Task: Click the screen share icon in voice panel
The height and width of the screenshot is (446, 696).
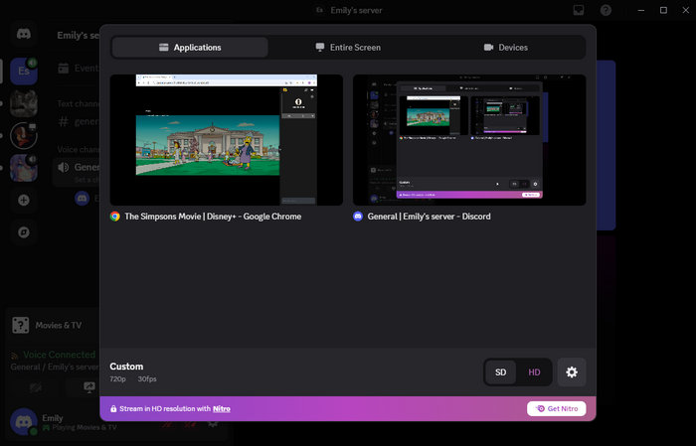Action: 89,387
